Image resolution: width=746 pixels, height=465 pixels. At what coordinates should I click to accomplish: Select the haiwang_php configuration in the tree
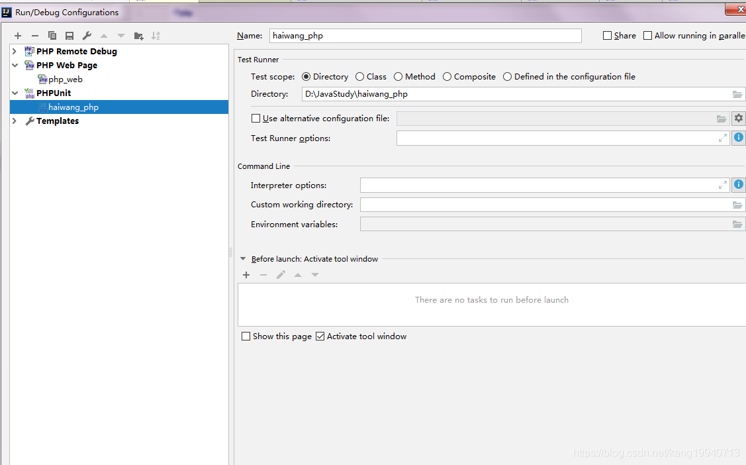click(119, 107)
